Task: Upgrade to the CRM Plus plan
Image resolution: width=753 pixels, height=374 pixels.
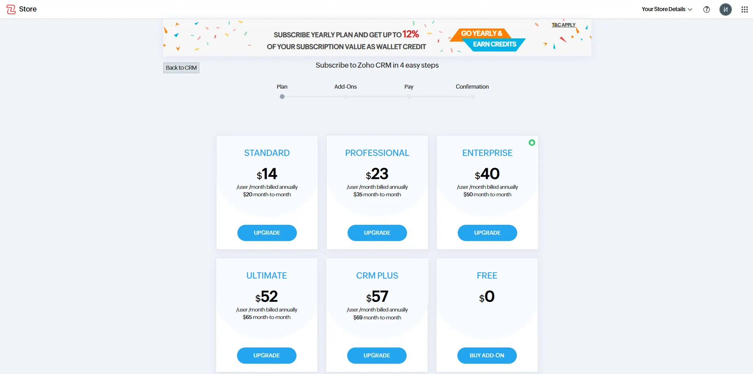Action: pyautogui.click(x=377, y=355)
